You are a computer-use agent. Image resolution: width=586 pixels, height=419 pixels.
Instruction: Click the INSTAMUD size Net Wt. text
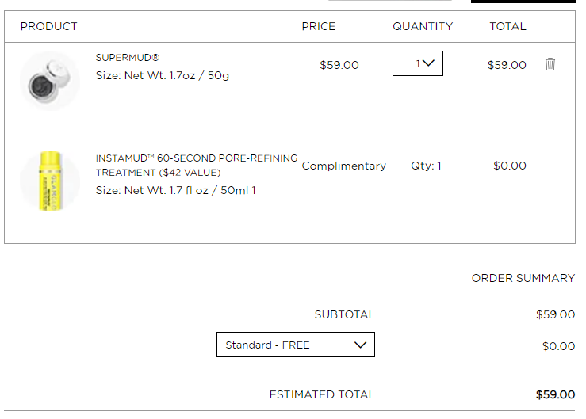point(176,190)
